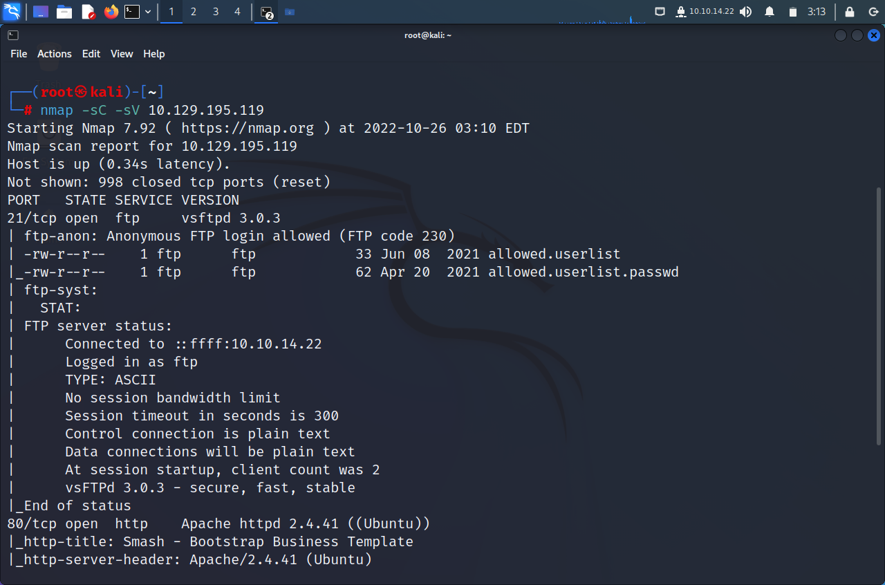
Task: Click 'vsFTPd 3.0.3 - secure, fast, stable'
Action: [210, 488]
